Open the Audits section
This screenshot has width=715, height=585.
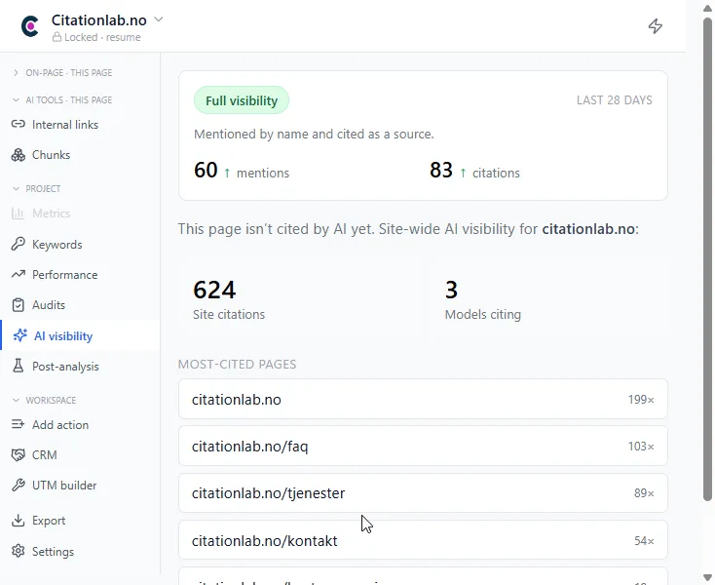pos(49,305)
